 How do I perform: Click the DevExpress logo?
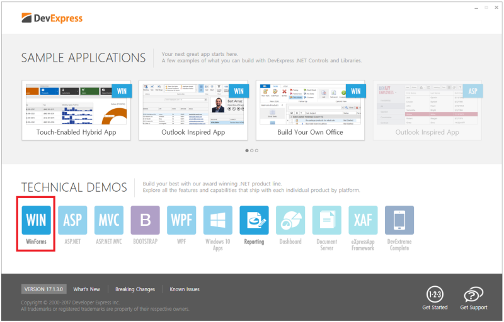coord(52,18)
